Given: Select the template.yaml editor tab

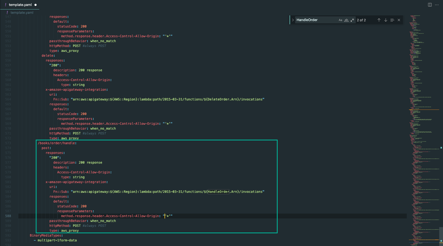Looking at the screenshot, I should click(20, 5).
